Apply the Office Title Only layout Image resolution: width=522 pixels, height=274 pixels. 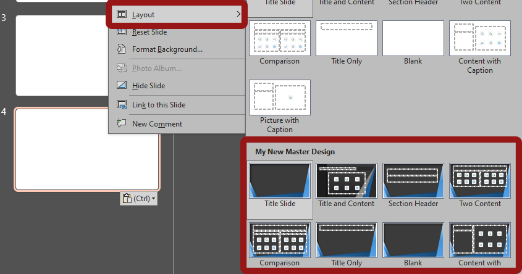click(347, 43)
